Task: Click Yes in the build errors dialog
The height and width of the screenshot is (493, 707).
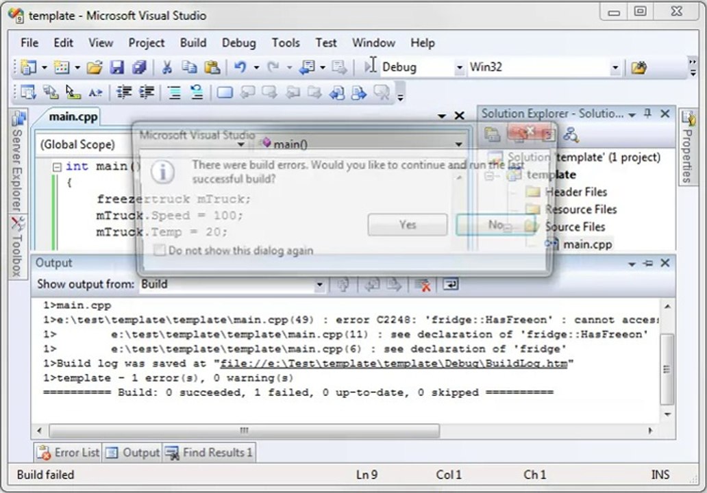Action: 408,225
